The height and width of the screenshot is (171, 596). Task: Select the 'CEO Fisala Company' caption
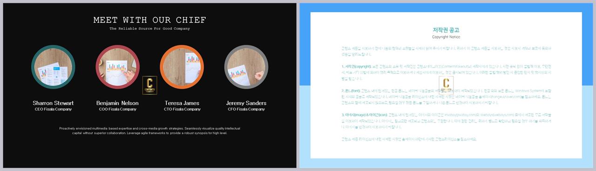tap(53, 109)
